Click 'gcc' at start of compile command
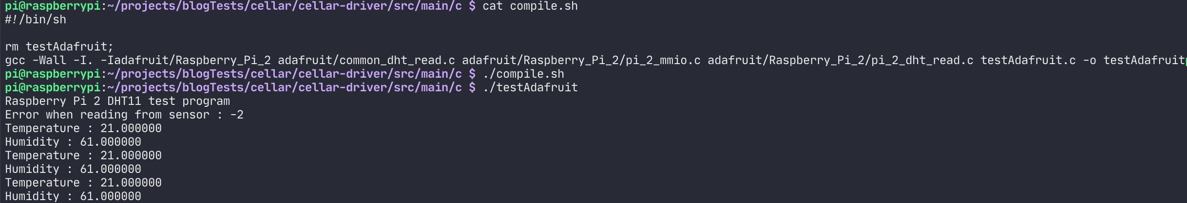 click(15, 61)
